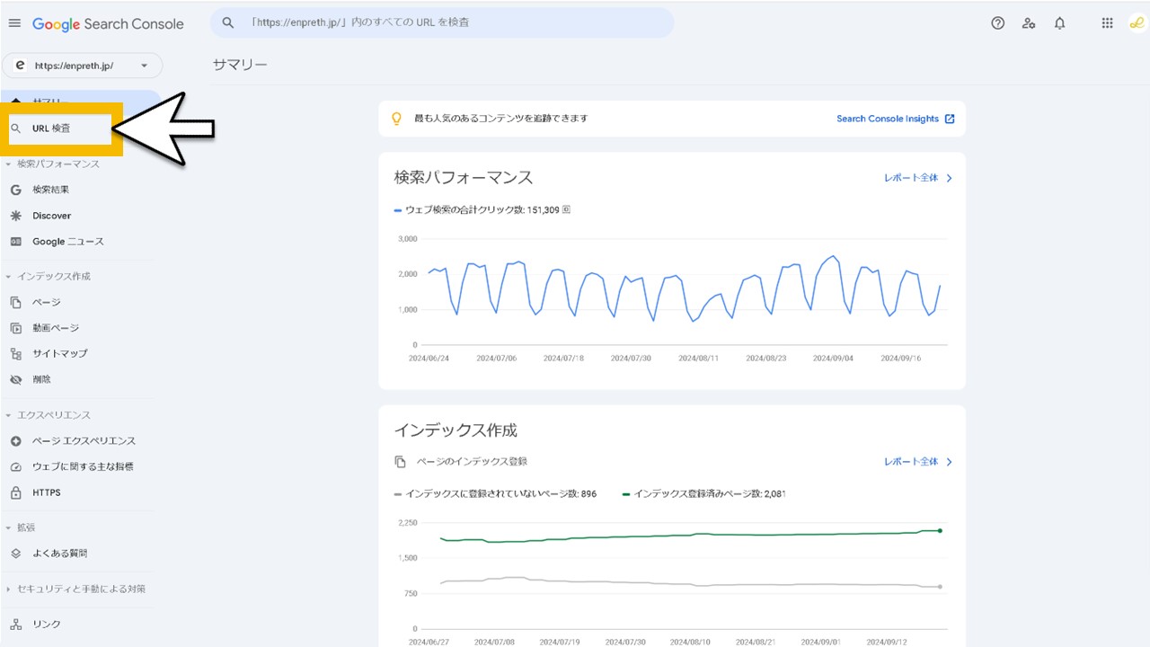Click the サイトマップ sidebar icon
This screenshot has height=647, width=1150.
point(15,353)
